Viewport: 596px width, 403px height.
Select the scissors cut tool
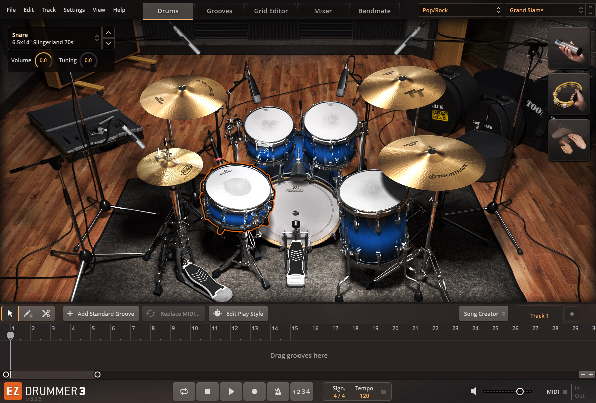coord(46,314)
